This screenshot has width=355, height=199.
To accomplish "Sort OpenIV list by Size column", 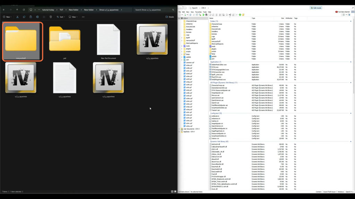I will [282, 18].
